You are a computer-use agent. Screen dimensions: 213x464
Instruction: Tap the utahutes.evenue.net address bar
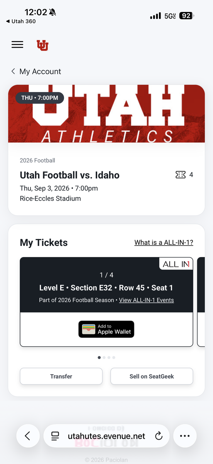point(106,436)
